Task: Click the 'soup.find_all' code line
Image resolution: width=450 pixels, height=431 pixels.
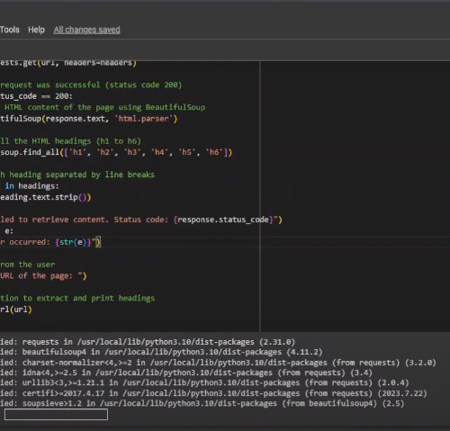Action: [116, 152]
